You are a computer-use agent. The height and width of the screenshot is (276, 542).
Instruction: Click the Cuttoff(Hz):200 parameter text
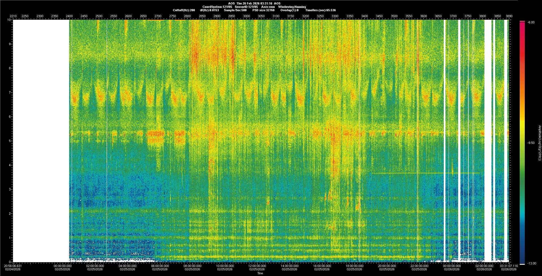click(184, 10)
